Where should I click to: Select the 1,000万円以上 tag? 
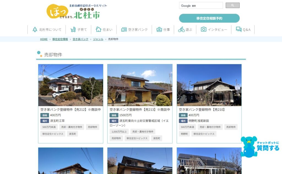[x=119, y=132]
